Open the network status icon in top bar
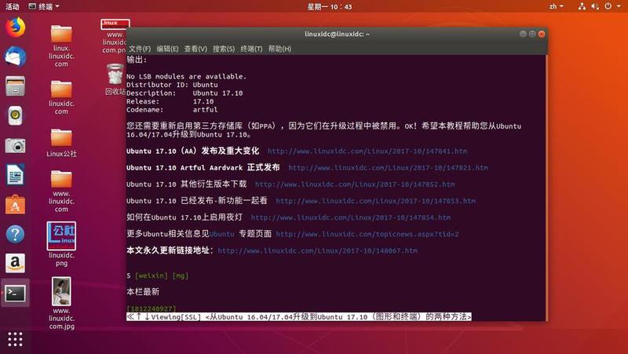The height and width of the screenshot is (354, 628). pos(582,6)
